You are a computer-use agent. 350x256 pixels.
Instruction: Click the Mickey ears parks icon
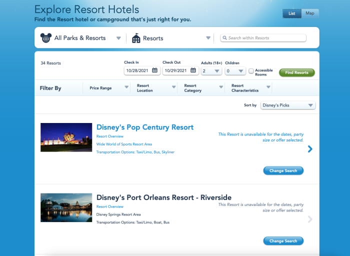click(46, 38)
